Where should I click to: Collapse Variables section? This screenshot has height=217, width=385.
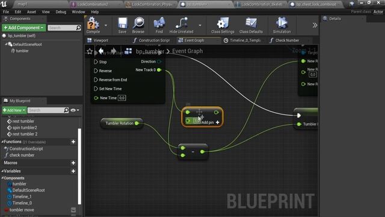point(2,171)
